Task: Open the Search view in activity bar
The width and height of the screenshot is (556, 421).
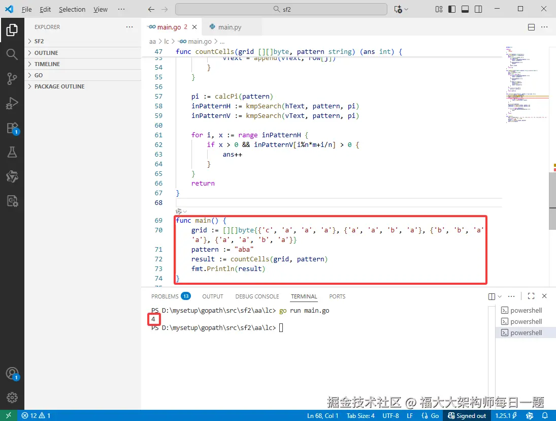Action: pos(12,54)
